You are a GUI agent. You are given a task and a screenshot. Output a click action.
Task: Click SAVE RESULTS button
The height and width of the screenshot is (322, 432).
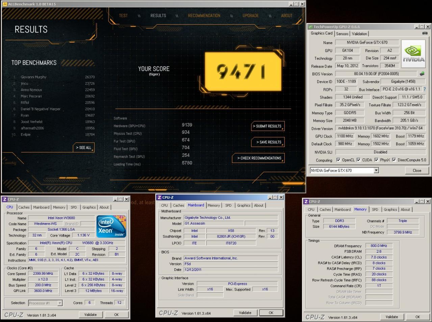[268, 142]
